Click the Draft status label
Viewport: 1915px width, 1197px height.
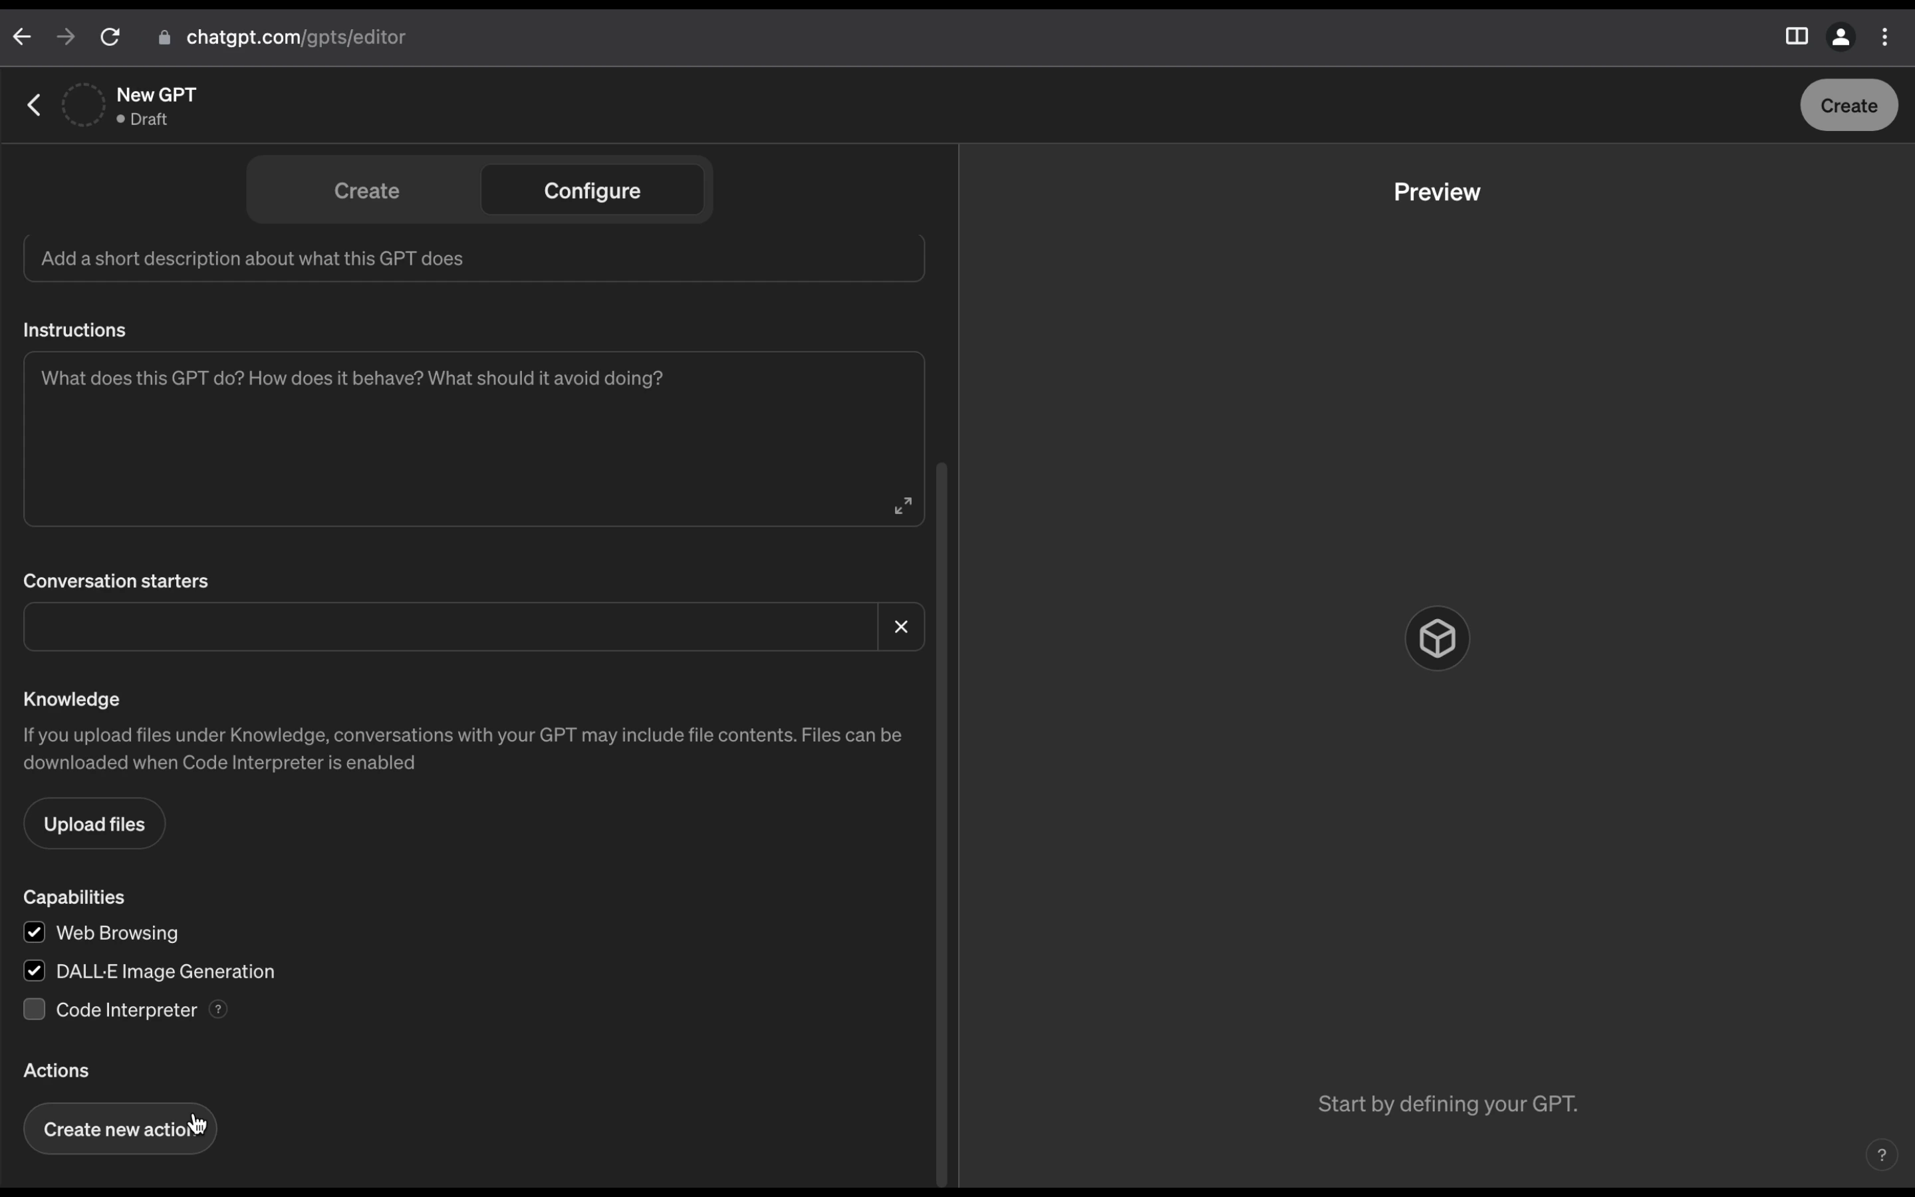149,120
